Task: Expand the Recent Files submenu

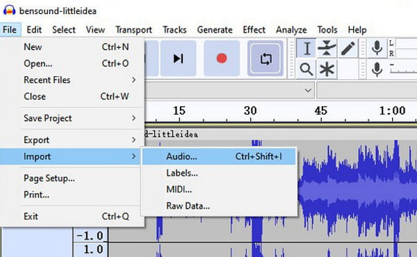Action: coord(72,80)
